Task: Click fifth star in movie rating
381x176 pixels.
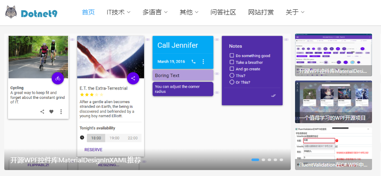Action: coord(101,95)
